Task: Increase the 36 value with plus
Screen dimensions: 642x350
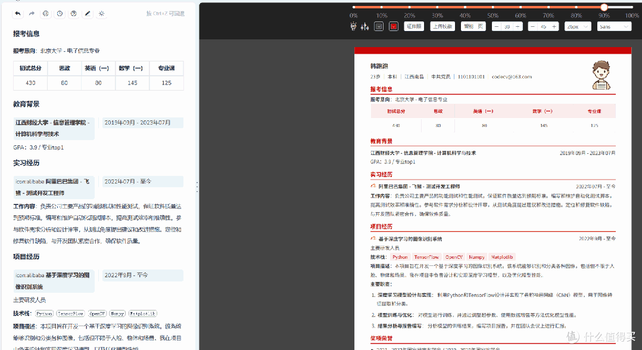Action: [x=518, y=27]
